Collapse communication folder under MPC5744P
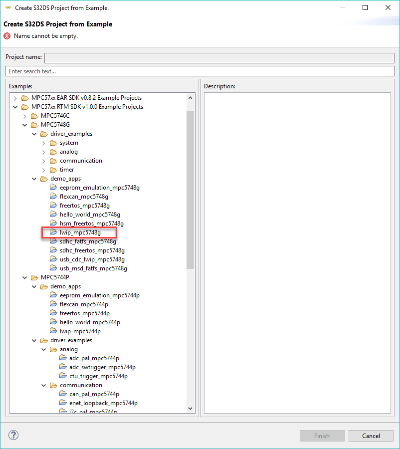The height and width of the screenshot is (449, 400). point(43,386)
